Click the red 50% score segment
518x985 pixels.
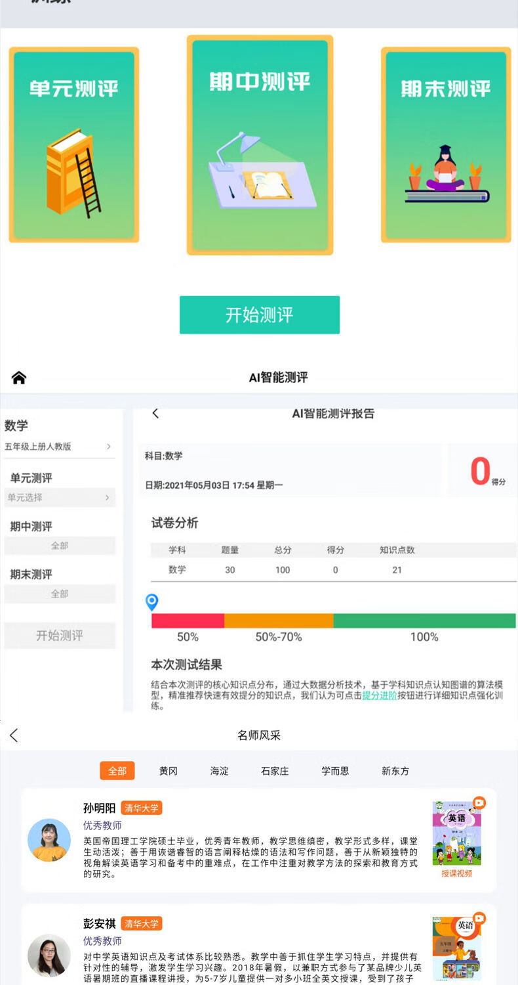188,621
